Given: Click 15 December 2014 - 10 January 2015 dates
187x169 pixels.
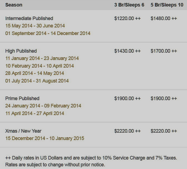Looking at the screenshot, I should pos(45,138).
